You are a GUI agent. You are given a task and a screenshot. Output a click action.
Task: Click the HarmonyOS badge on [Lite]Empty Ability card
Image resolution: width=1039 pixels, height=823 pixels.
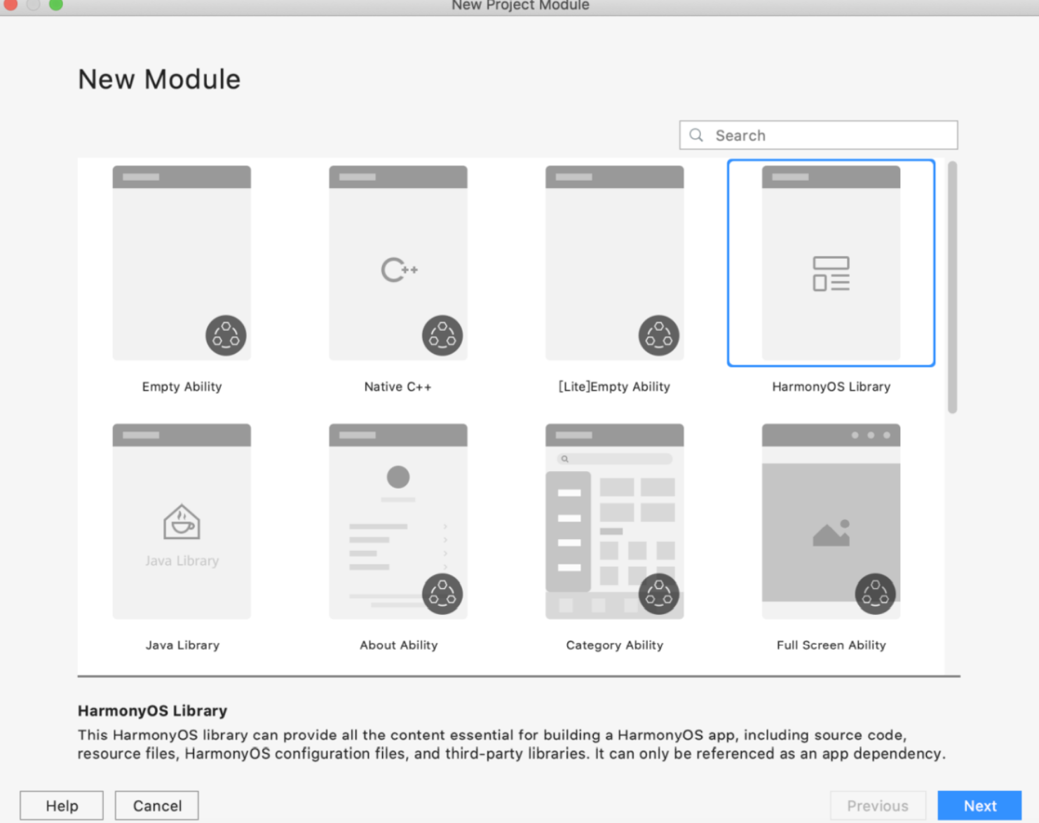tap(659, 335)
